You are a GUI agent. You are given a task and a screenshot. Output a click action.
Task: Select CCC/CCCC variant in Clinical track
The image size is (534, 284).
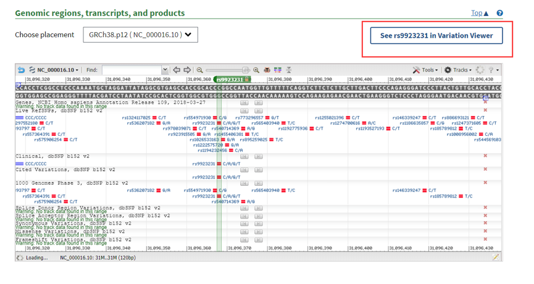tap(31, 164)
